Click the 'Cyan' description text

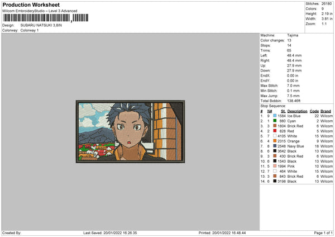pos(291,121)
